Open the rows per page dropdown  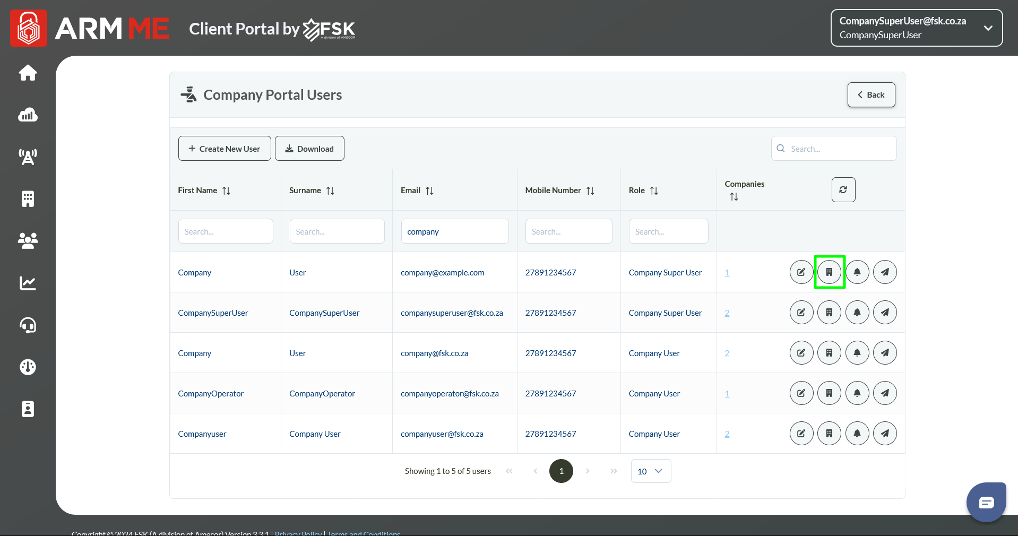tap(651, 471)
